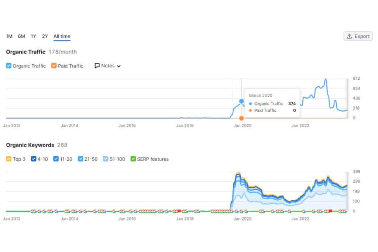Hide the 51-100 positions series
378x252 pixels.
tap(105, 159)
